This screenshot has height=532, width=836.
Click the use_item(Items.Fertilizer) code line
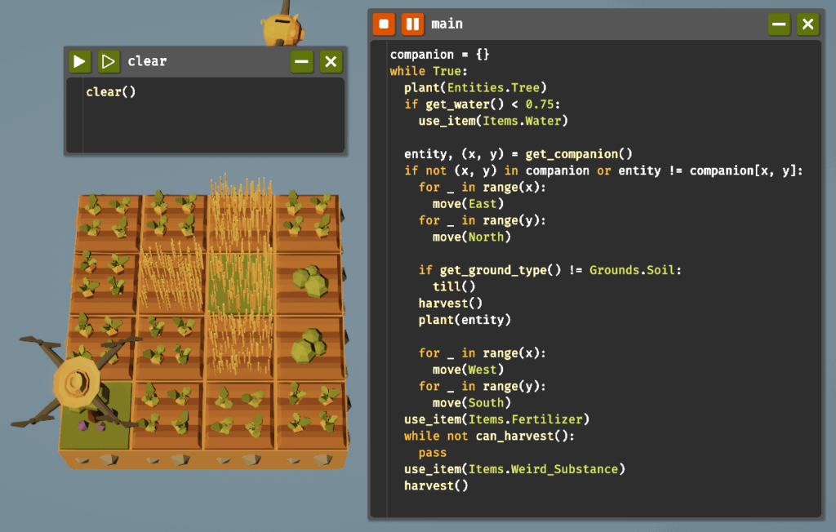(496, 419)
